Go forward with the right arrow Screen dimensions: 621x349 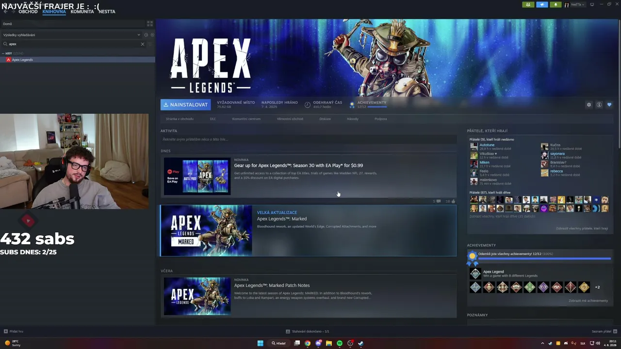point(13,12)
